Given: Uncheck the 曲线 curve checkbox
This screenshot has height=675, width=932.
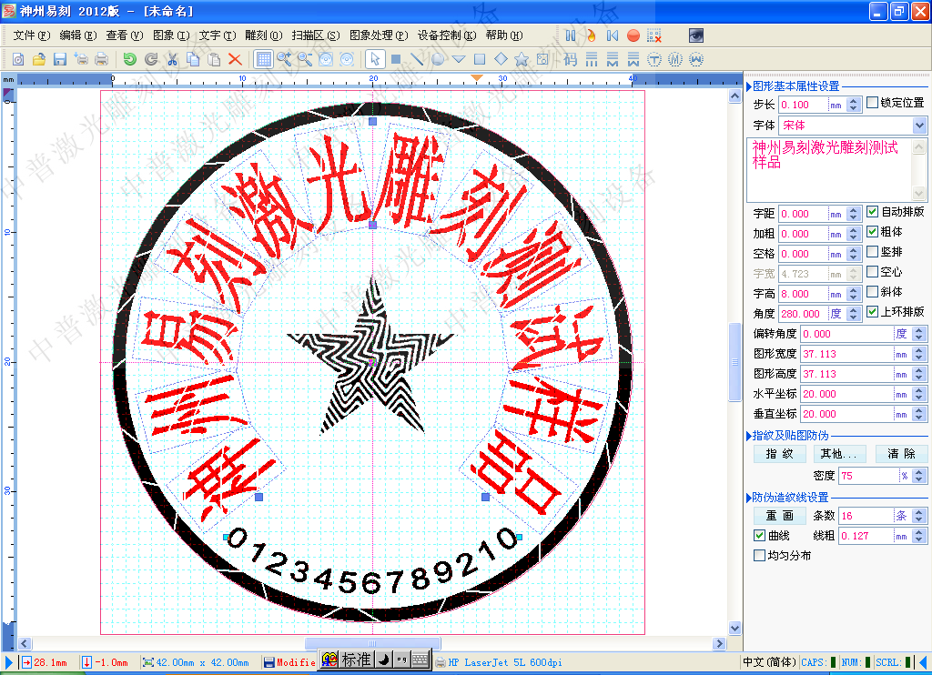Looking at the screenshot, I should [759, 536].
